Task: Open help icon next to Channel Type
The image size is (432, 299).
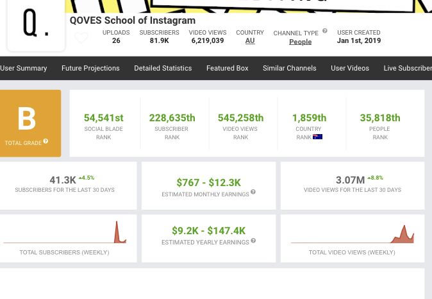Action: click(325, 31)
